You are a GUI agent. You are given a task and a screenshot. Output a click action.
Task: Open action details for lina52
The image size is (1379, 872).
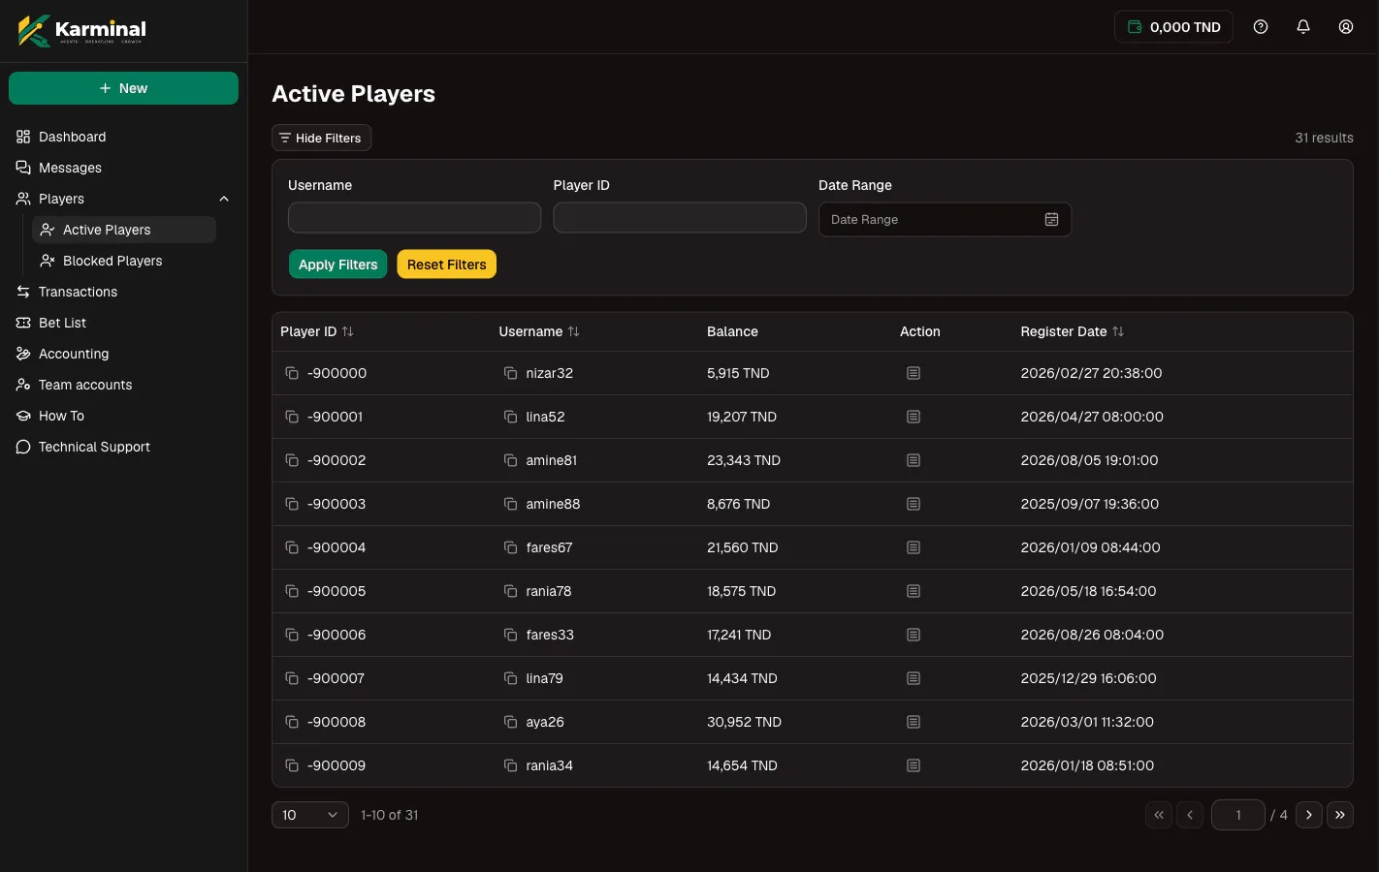914,417
